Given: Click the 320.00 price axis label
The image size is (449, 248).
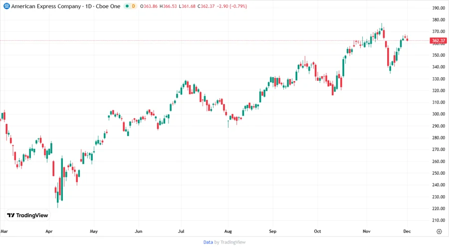Looking at the screenshot, I should point(439,91).
